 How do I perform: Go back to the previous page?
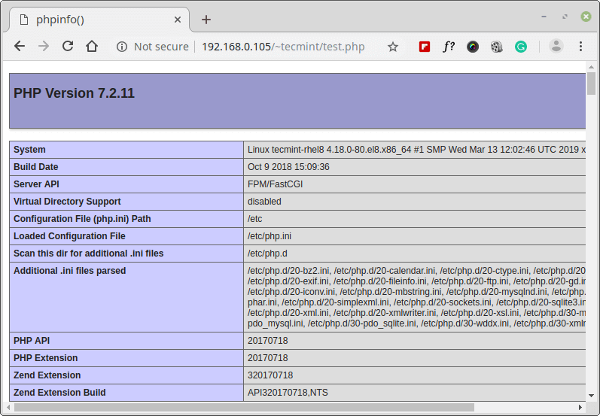20,47
